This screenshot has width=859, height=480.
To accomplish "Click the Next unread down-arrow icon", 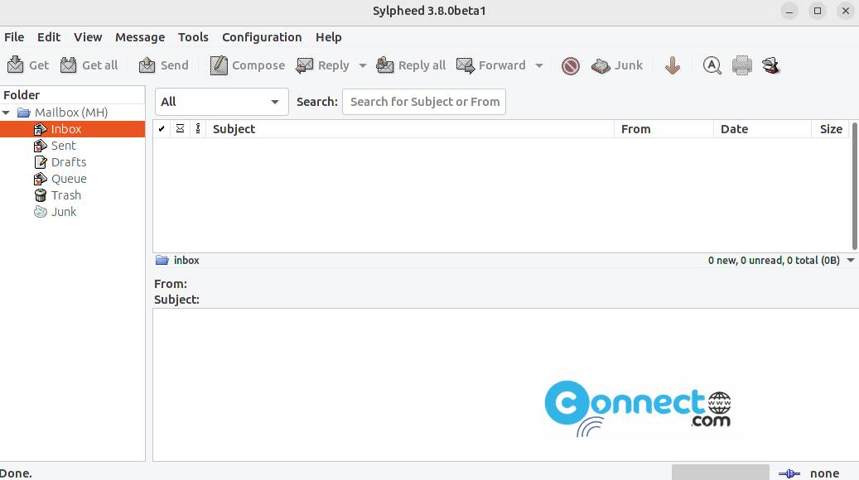I will [x=673, y=65].
